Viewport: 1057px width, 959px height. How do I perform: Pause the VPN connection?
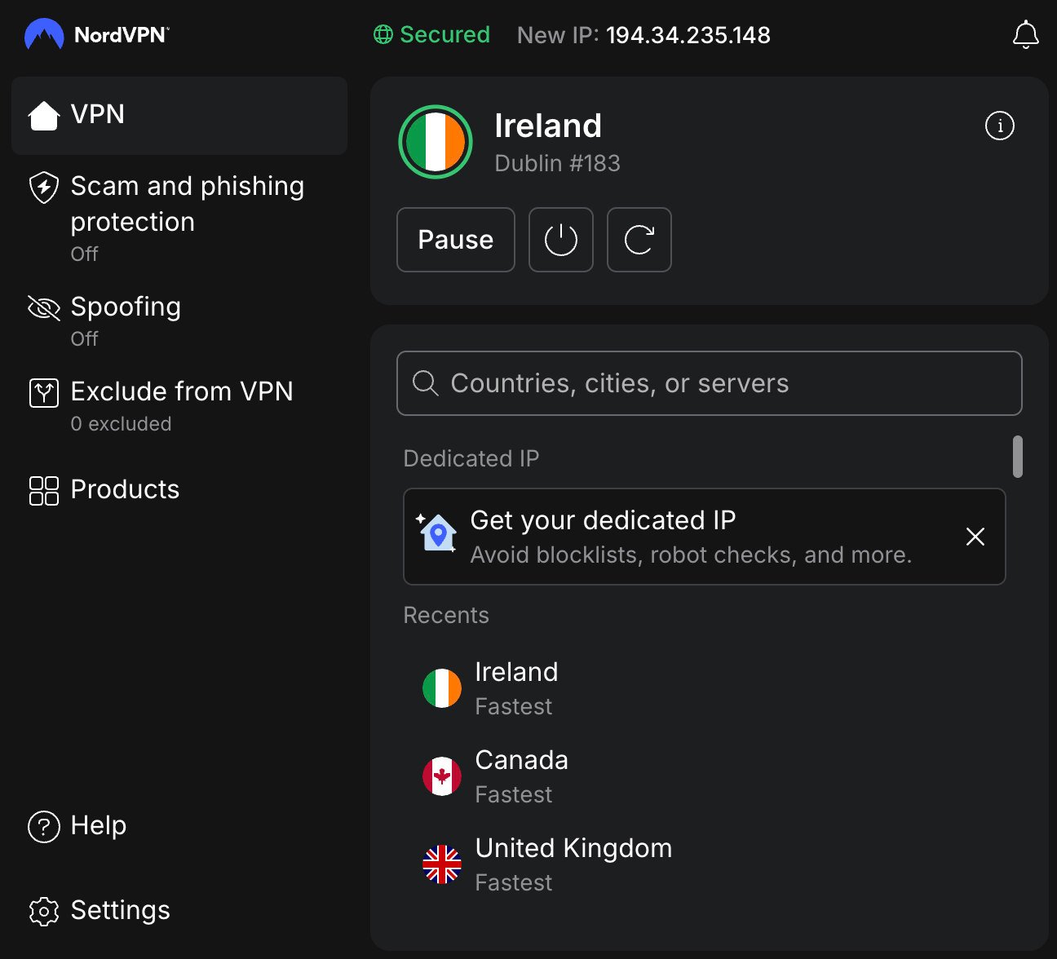pos(456,240)
